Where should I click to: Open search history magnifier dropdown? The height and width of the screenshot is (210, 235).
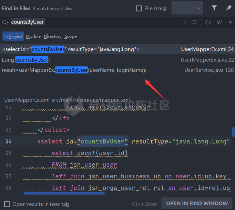(x=5, y=22)
